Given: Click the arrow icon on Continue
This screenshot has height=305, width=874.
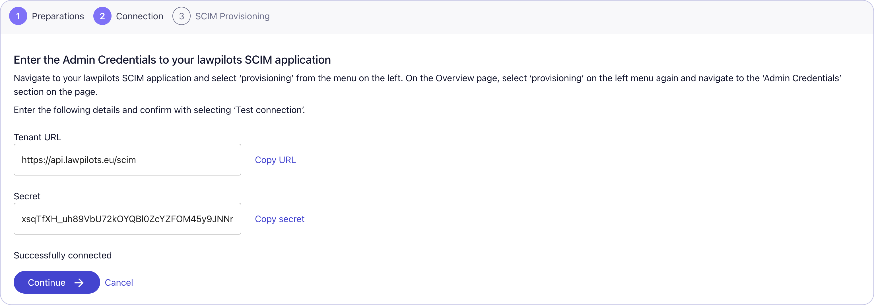Looking at the screenshot, I should (79, 283).
